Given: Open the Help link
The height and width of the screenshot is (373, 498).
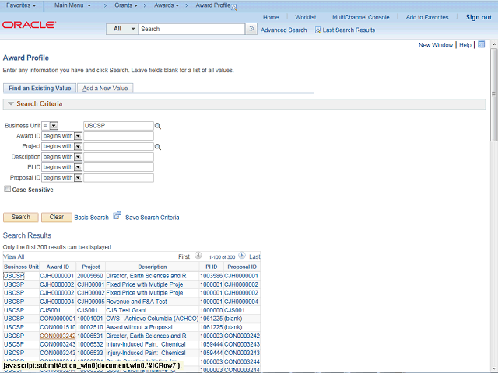Looking at the screenshot, I should click(465, 45).
